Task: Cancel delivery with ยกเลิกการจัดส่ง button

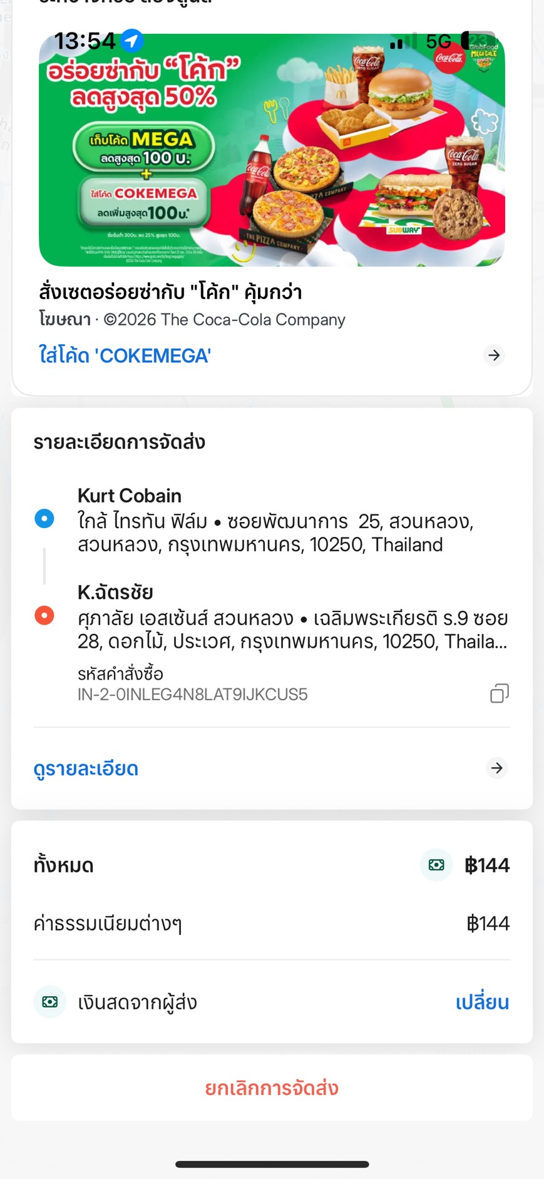Action: [272, 1088]
